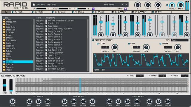This screenshot has height=107, width=191.
Task: Go to next preset arrow
Action: tap(126, 5)
